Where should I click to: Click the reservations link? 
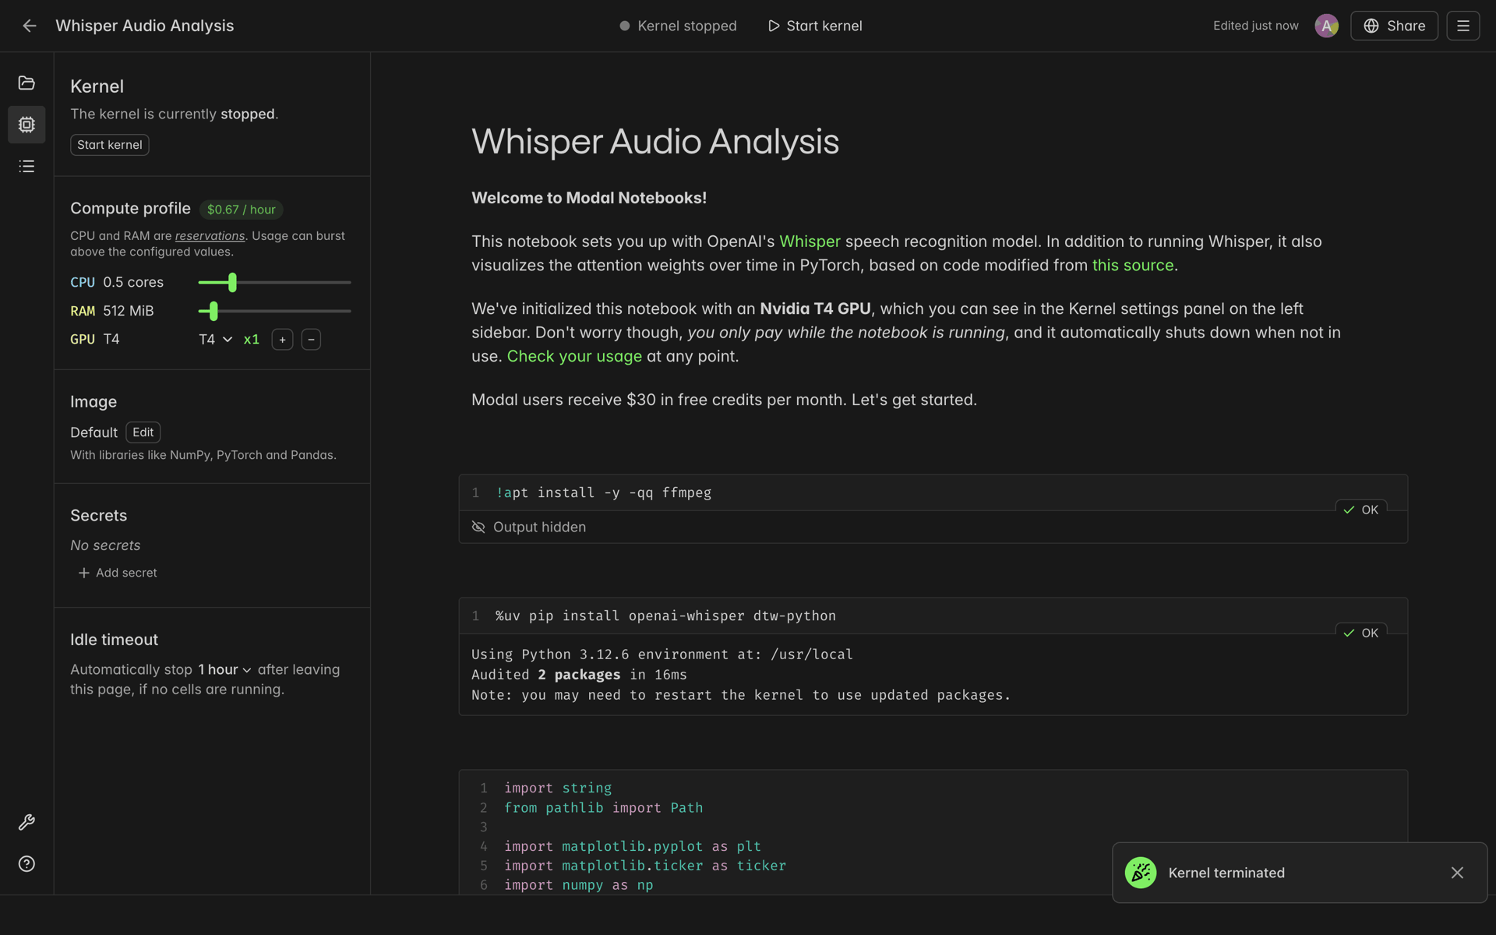click(210, 236)
